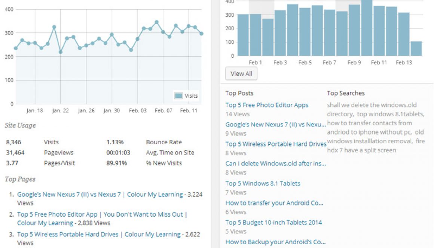The height and width of the screenshot is (248, 434).
Task: Click the Jan. 18 axis label
Action: [34, 111]
